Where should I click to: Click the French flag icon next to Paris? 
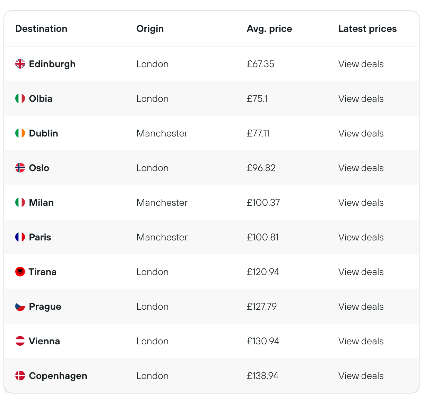point(20,237)
